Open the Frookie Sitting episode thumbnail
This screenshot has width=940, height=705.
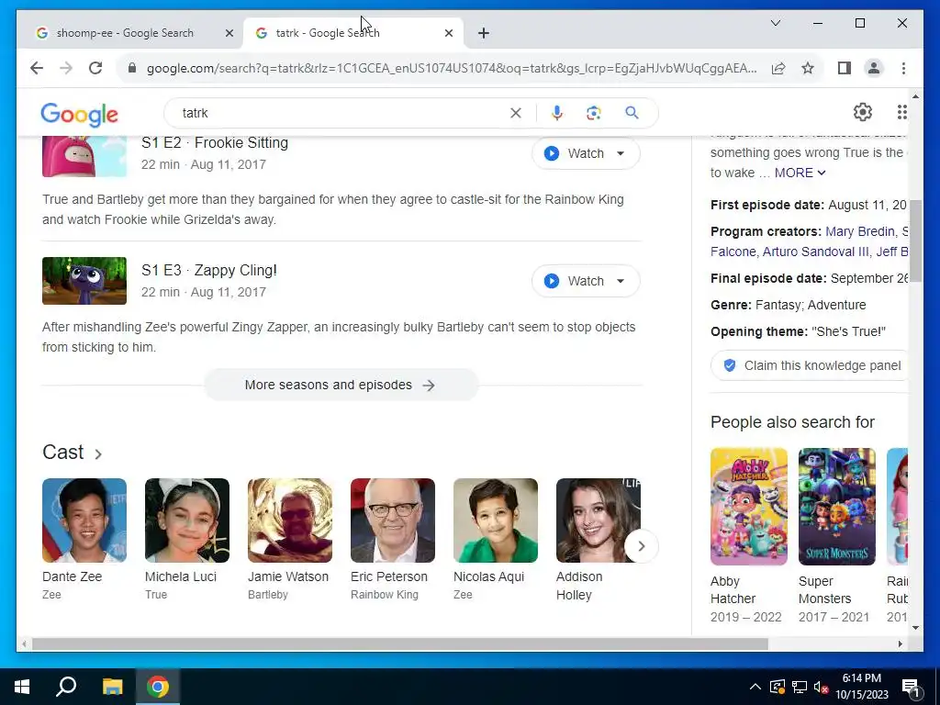point(84,156)
